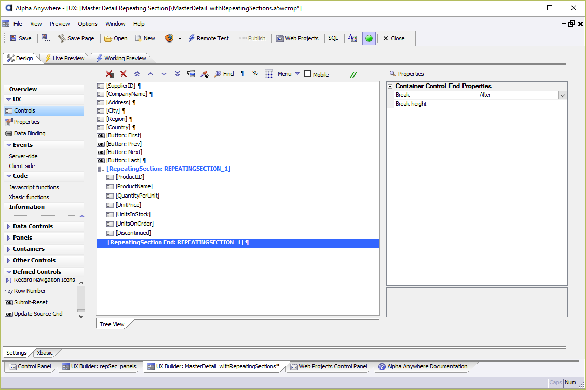This screenshot has width=586, height=390.
Task: Select the [UnitPrice] field in tree
Action: tap(128, 205)
